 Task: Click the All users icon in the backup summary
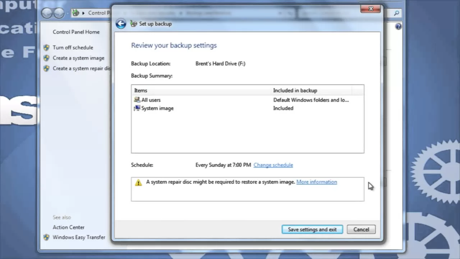137,100
